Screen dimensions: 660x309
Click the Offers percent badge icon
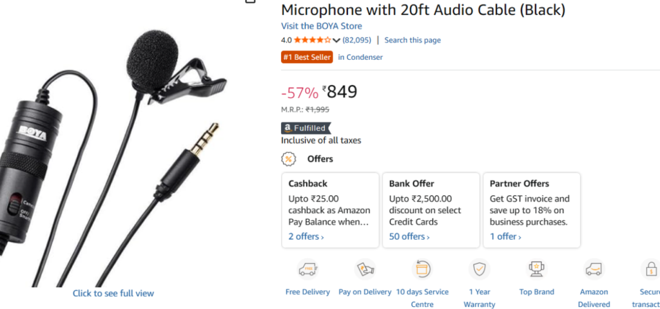point(289,158)
